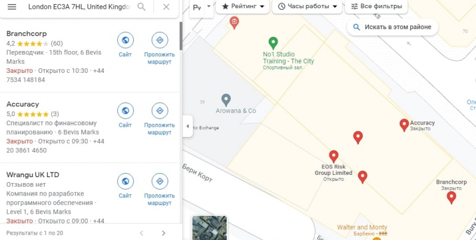Open Все фильтры button
Image resolution: width=476 pixels, height=240 pixels.
click(x=376, y=7)
